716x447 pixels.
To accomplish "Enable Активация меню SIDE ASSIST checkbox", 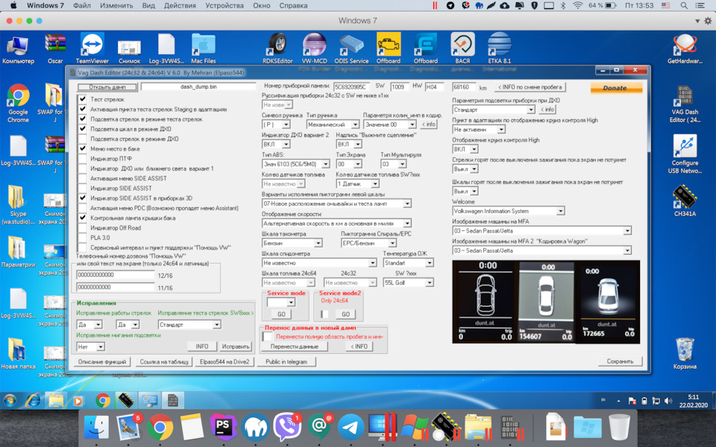I will pos(82,178).
